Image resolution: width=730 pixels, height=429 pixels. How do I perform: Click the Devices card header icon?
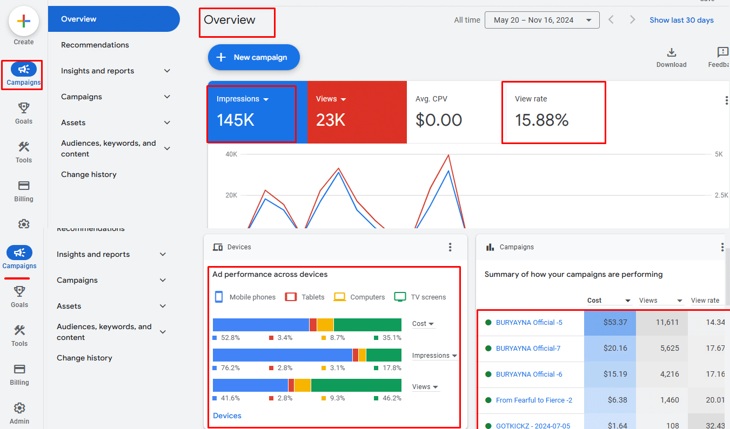(218, 247)
